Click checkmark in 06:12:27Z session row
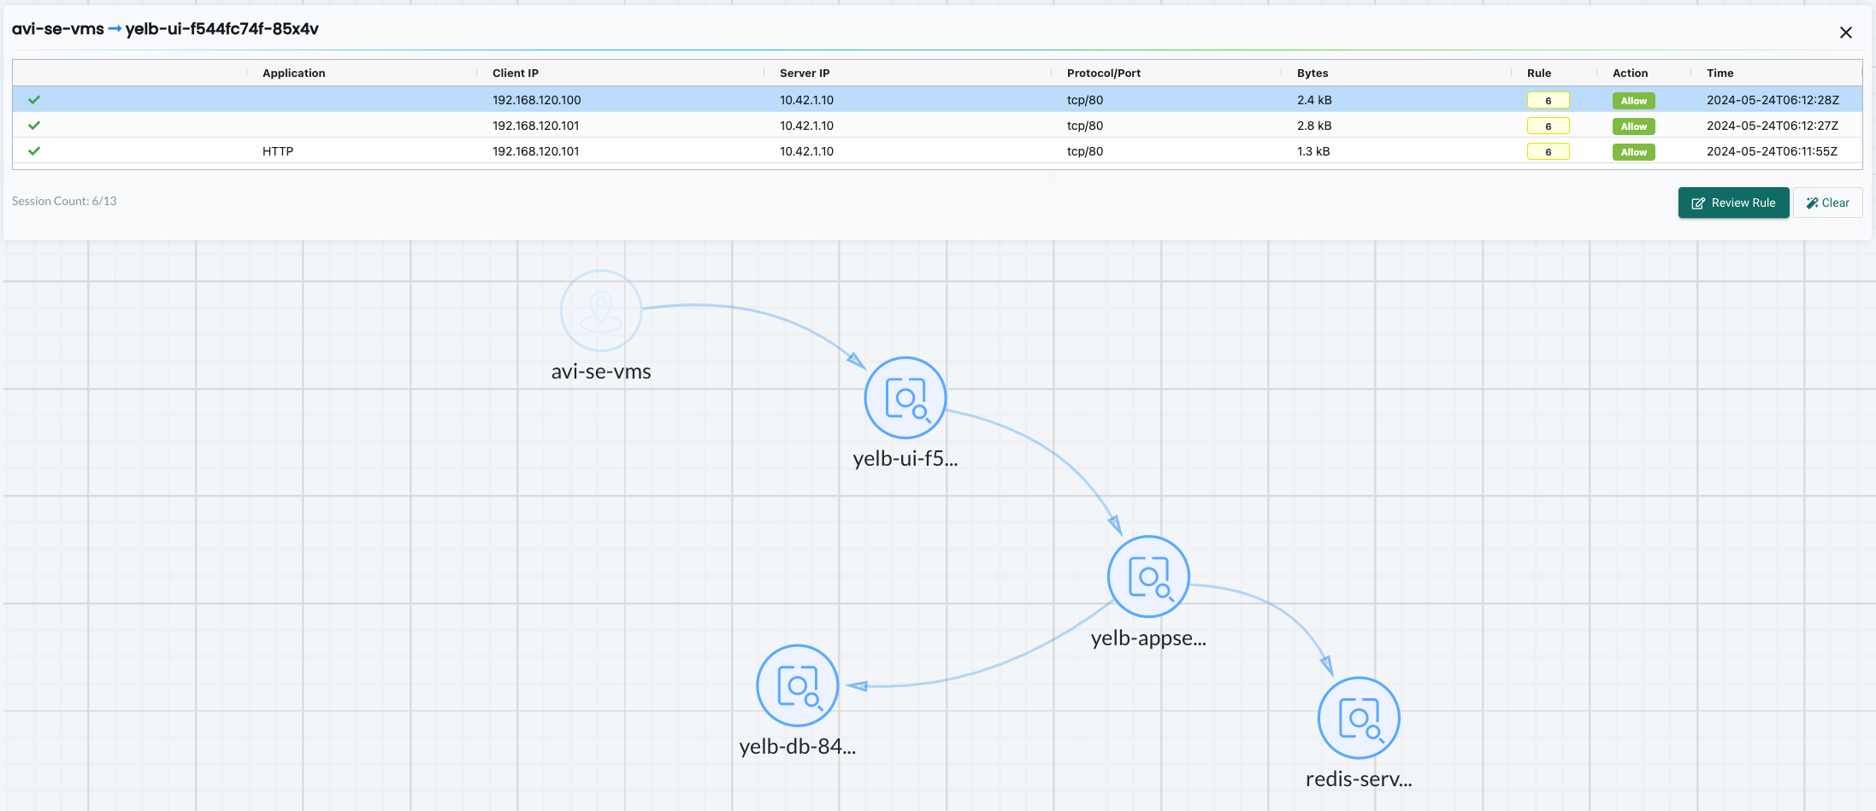 click(34, 126)
